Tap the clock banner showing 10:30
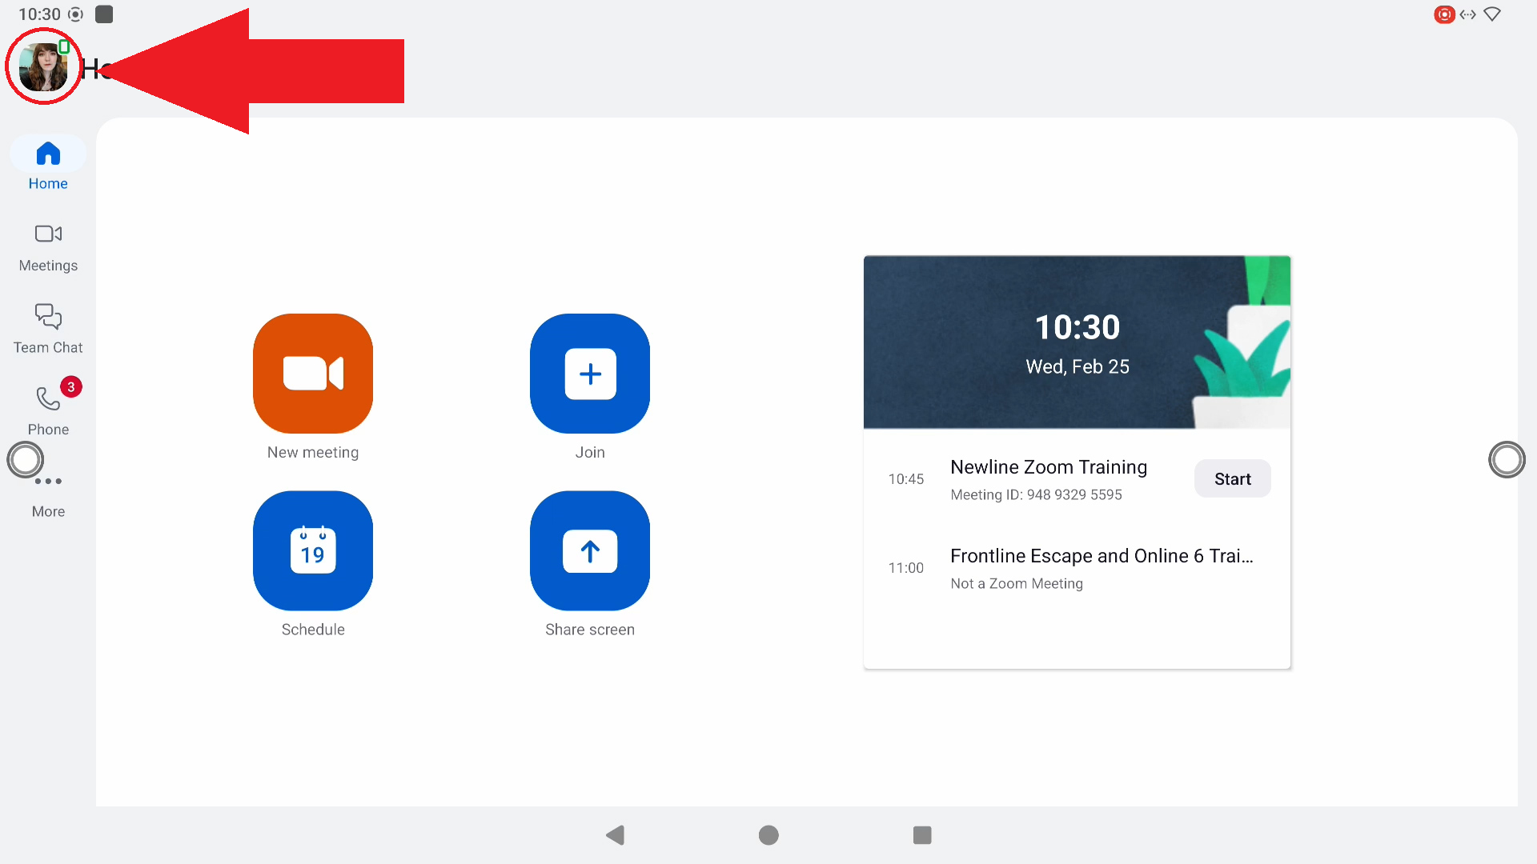The height and width of the screenshot is (864, 1537). pyautogui.click(x=1077, y=342)
